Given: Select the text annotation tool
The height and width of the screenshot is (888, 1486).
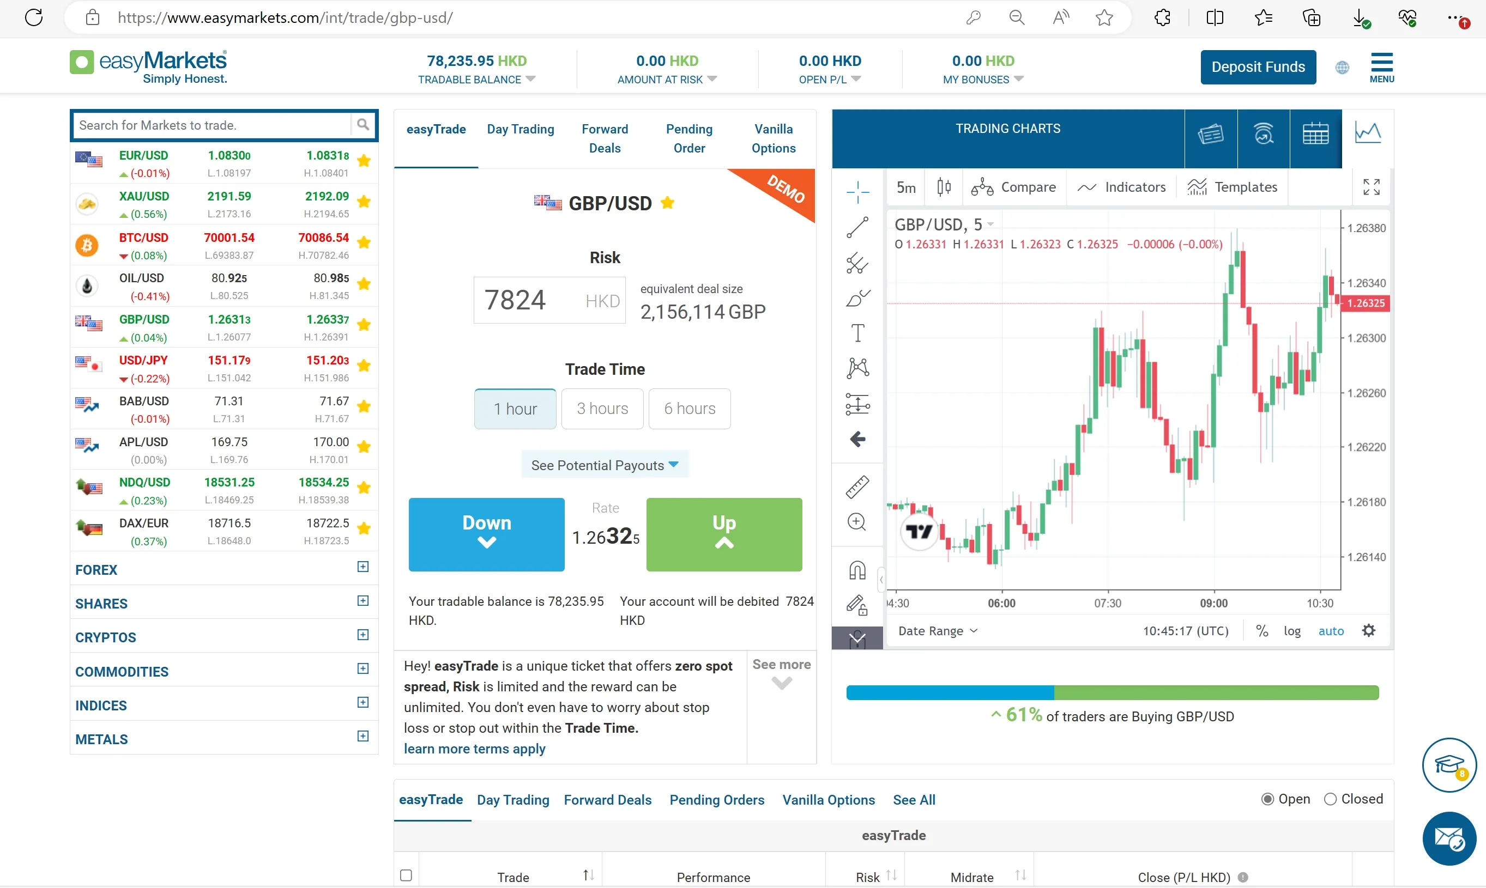Looking at the screenshot, I should coord(857,333).
